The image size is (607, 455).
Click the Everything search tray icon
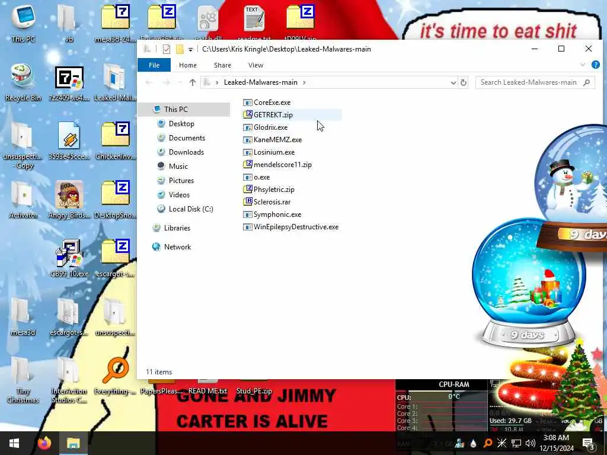(488, 443)
